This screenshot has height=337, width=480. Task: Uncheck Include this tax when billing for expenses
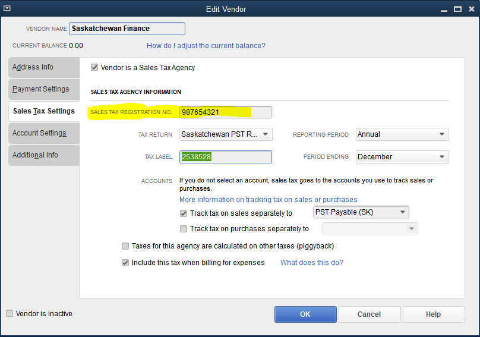point(125,263)
